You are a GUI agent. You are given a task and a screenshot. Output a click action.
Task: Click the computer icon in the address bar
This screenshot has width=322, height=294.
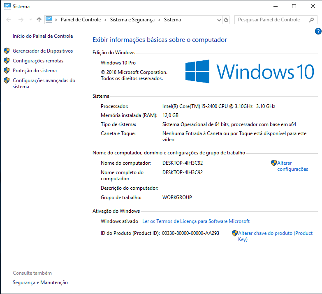(49, 19)
